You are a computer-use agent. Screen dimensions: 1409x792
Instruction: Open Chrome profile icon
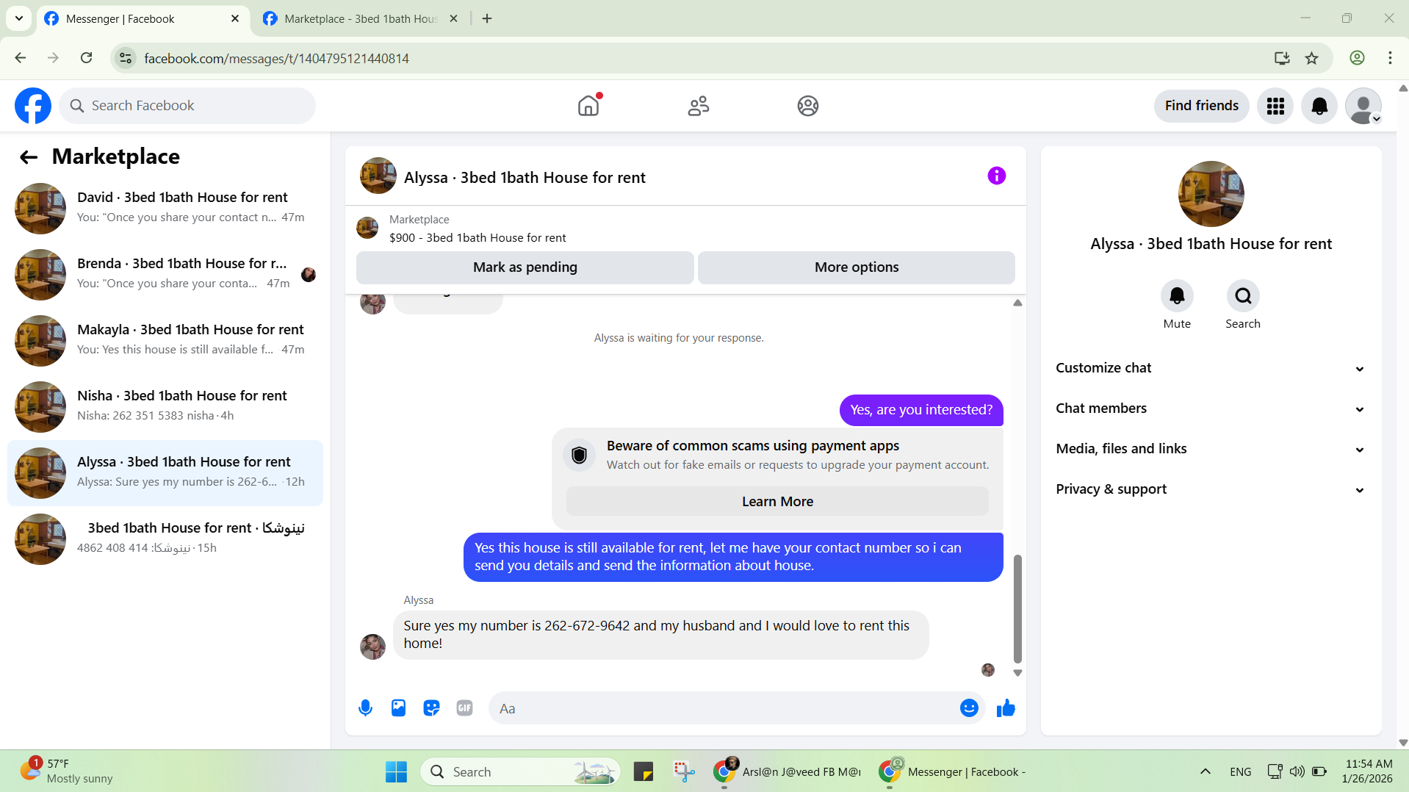pyautogui.click(x=1357, y=58)
